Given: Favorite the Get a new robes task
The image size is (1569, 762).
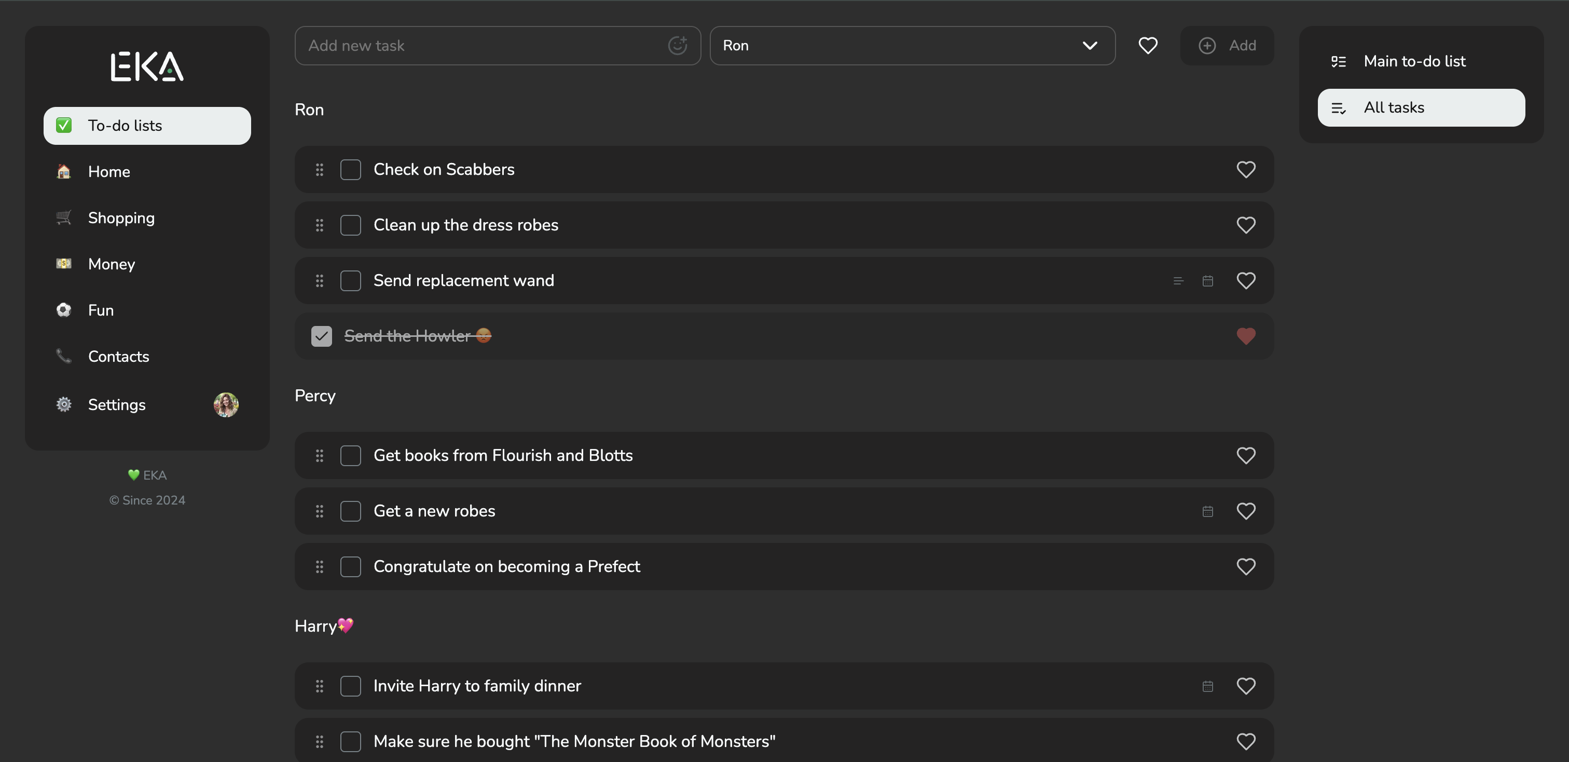Looking at the screenshot, I should pyautogui.click(x=1246, y=510).
